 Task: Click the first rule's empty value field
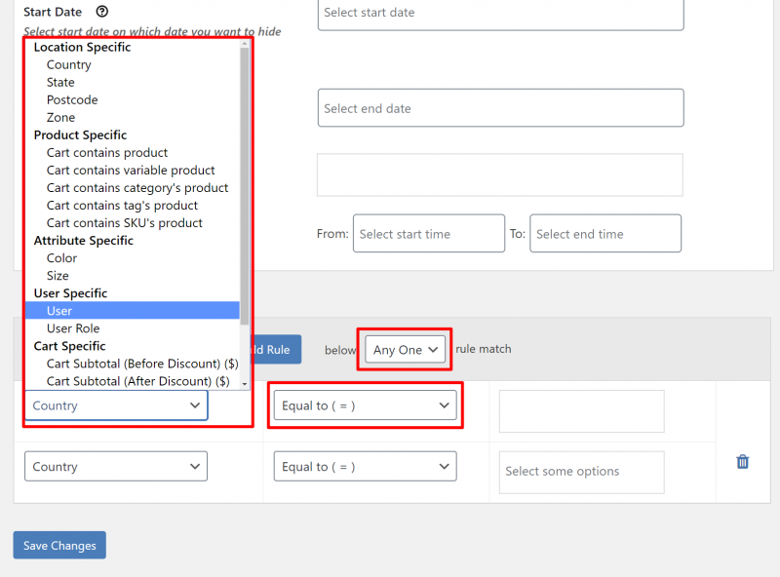point(581,411)
